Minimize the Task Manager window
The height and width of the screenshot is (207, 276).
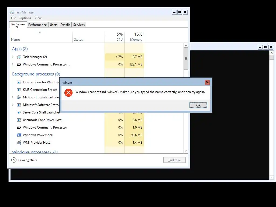click(174, 12)
